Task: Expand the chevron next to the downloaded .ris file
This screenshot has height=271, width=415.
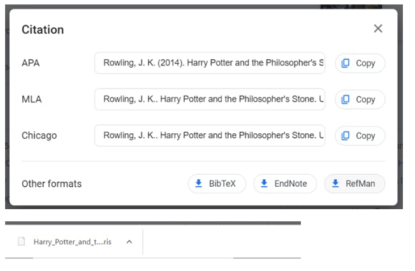Action: pyautogui.click(x=129, y=242)
